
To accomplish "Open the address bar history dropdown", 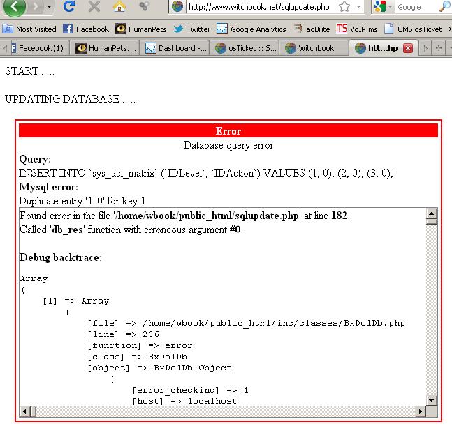I will click(358, 6).
